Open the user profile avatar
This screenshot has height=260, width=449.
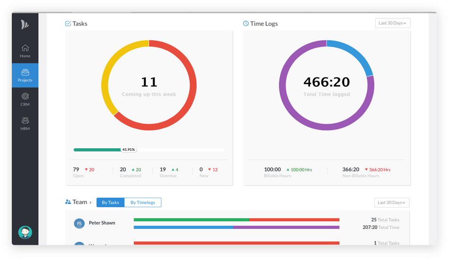(x=25, y=232)
